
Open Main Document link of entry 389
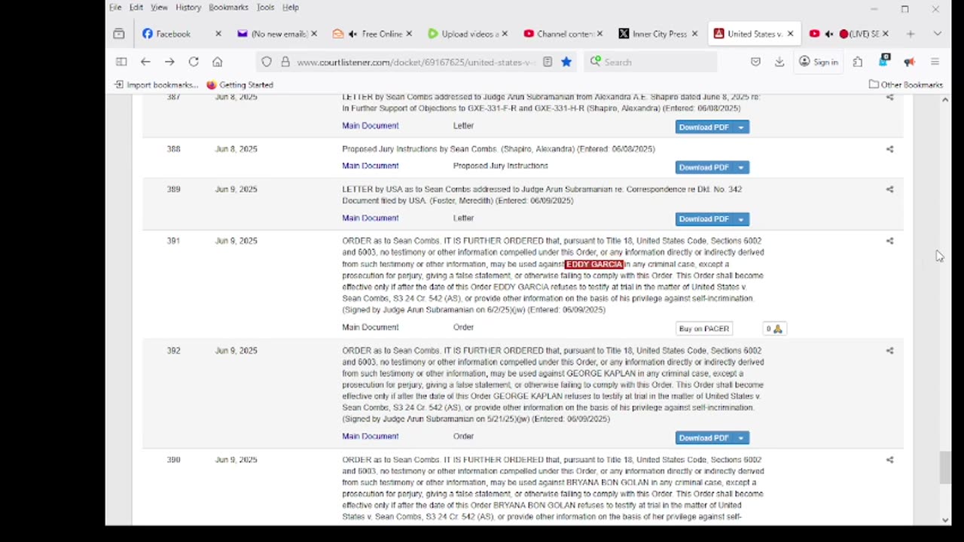click(371, 218)
